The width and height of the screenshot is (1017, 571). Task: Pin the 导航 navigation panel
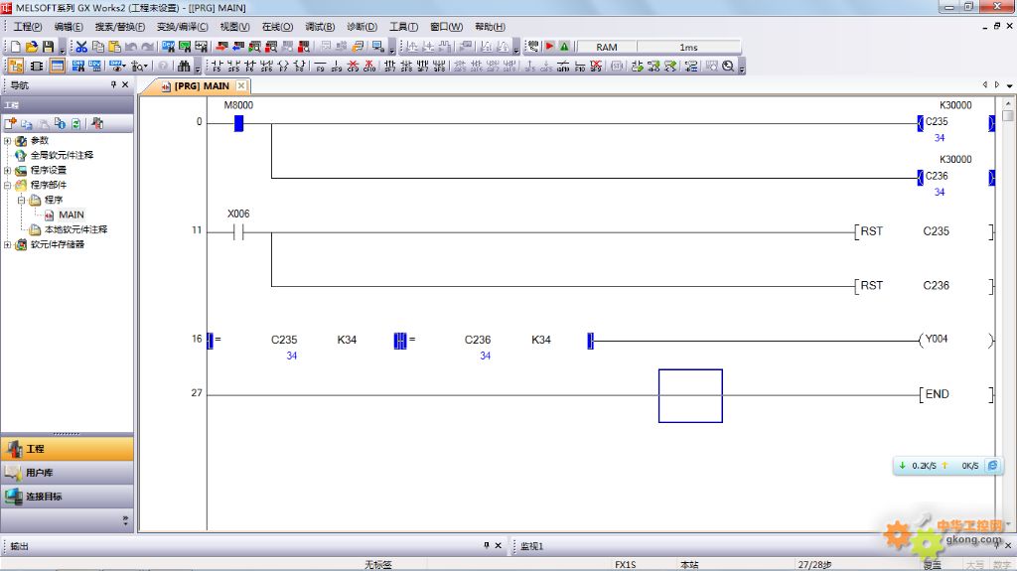pos(113,84)
